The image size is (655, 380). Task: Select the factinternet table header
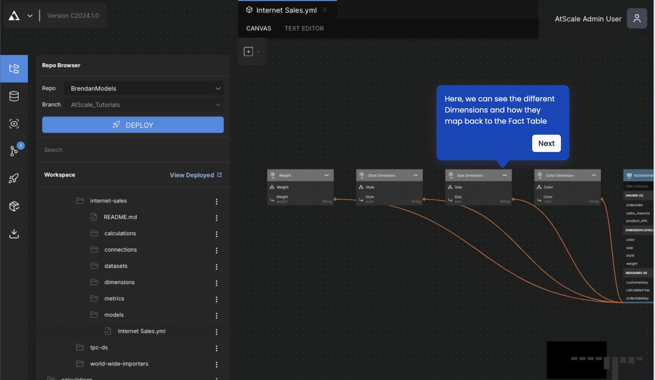tap(638, 175)
